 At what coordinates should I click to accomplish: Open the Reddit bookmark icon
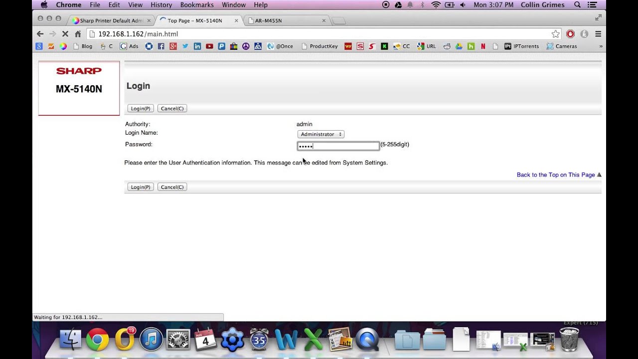(447, 46)
